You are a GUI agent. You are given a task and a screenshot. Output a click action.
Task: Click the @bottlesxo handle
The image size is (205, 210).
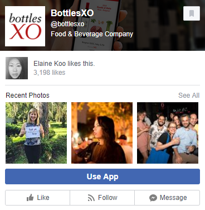67,24
